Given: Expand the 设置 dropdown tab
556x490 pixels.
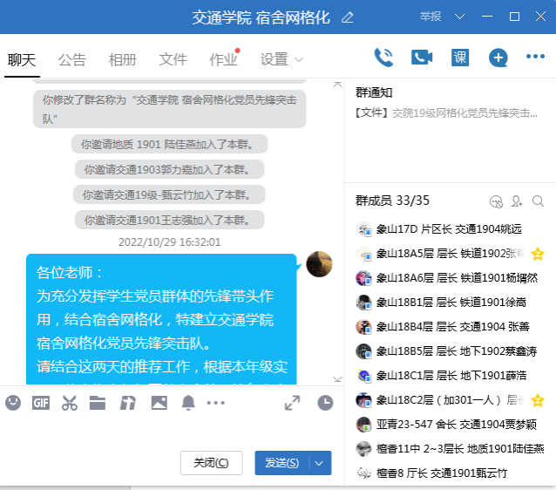Looking at the screenshot, I should point(281,59).
